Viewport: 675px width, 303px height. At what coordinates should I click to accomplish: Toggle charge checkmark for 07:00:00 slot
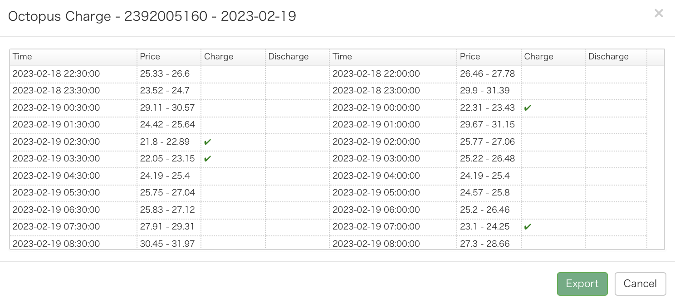528,227
